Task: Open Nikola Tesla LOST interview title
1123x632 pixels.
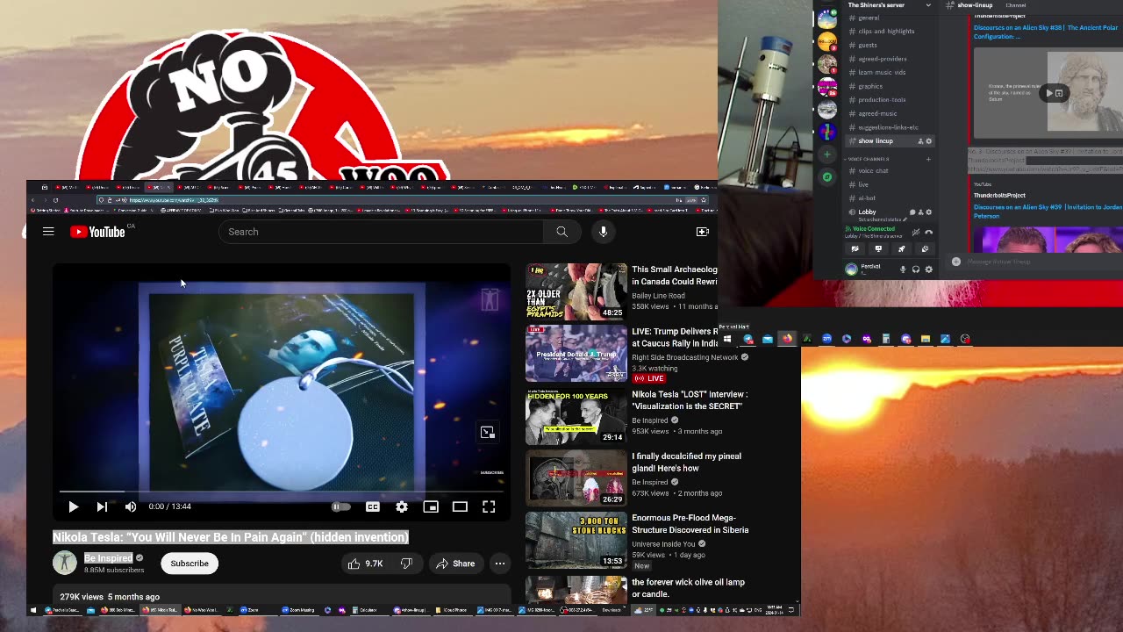Action: tap(690, 400)
